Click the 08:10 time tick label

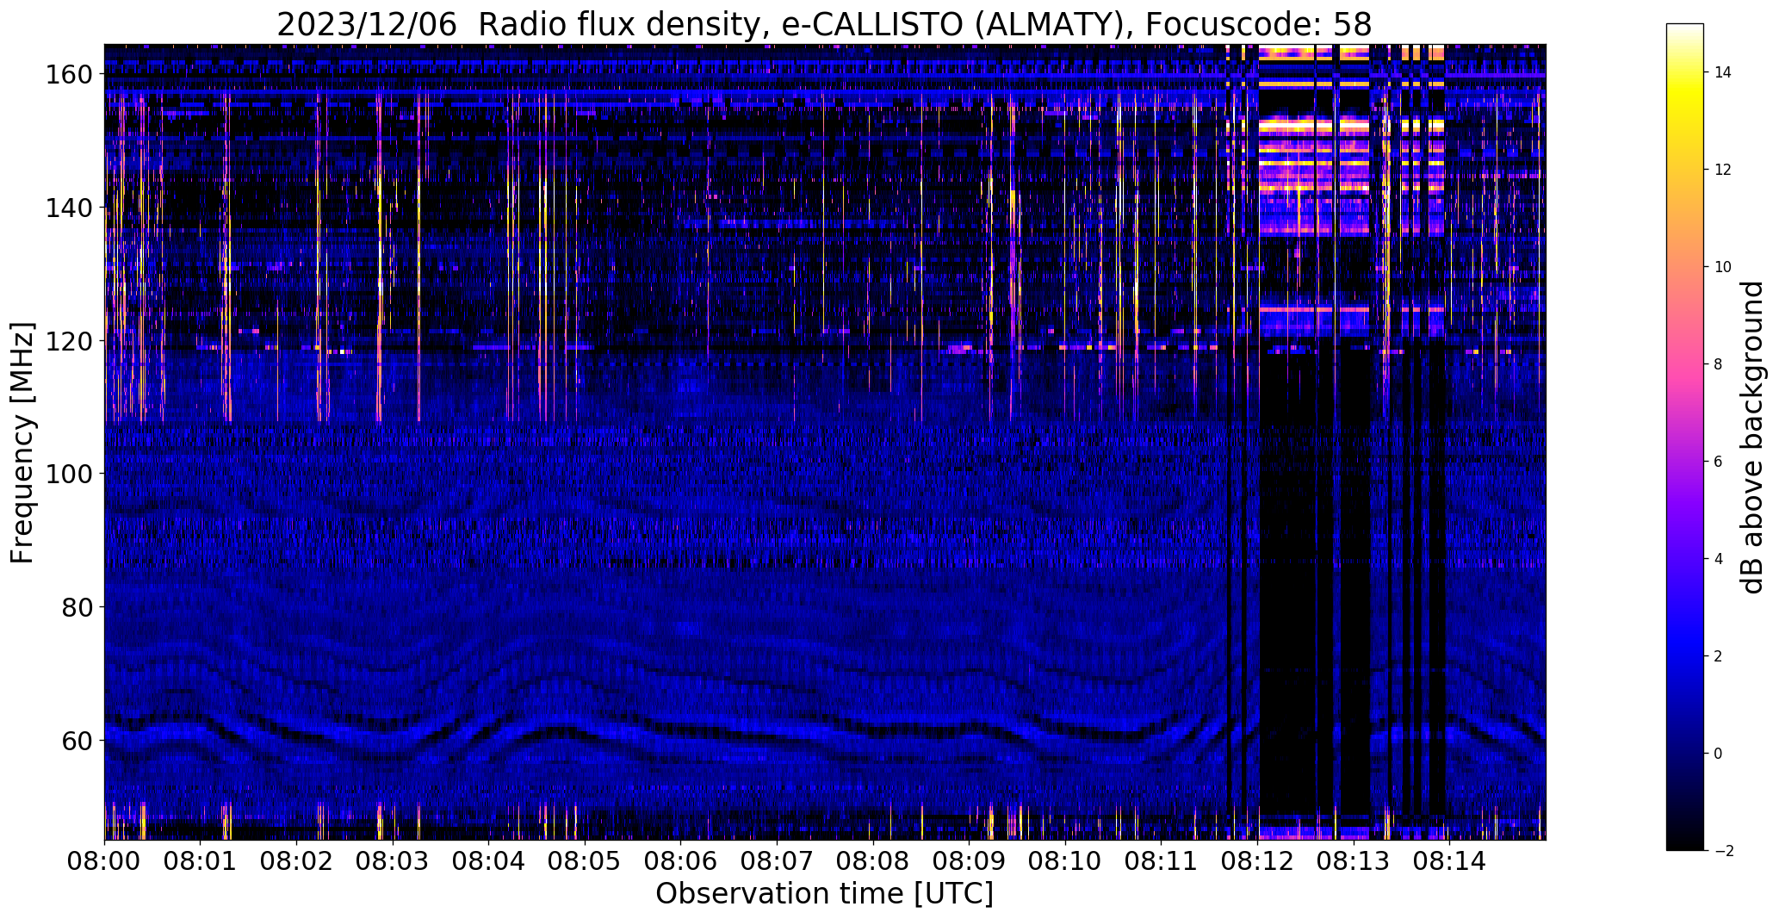1065,860
